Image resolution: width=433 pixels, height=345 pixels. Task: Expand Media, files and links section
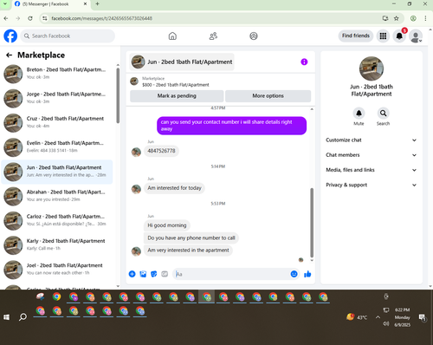[x=372, y=170]
